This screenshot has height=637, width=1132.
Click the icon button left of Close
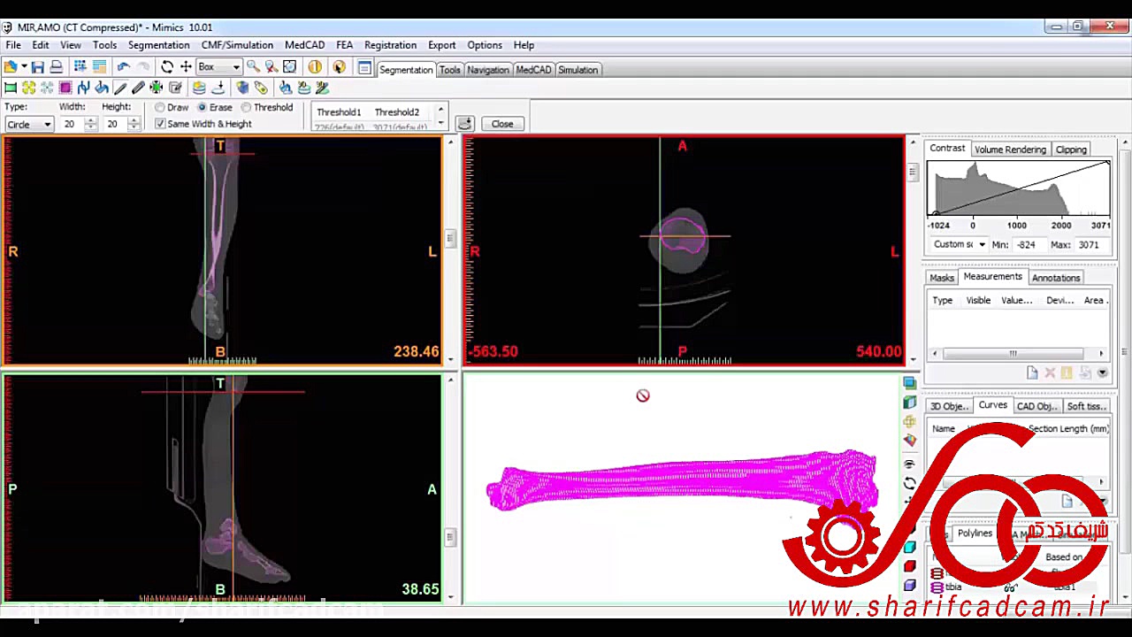[464, 124]
